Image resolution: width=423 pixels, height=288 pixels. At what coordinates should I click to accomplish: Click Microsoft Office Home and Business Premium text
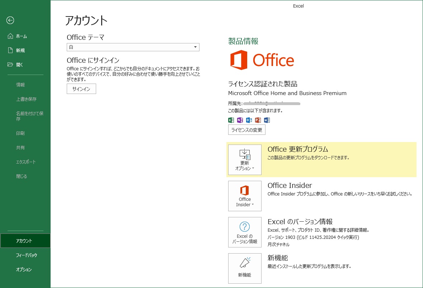(x=287, y=93)
